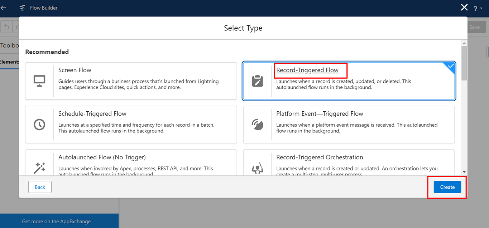This screenshot has height=228, width=489.
Task: Open the help question mark menu
Action: [x=478, y=8]
